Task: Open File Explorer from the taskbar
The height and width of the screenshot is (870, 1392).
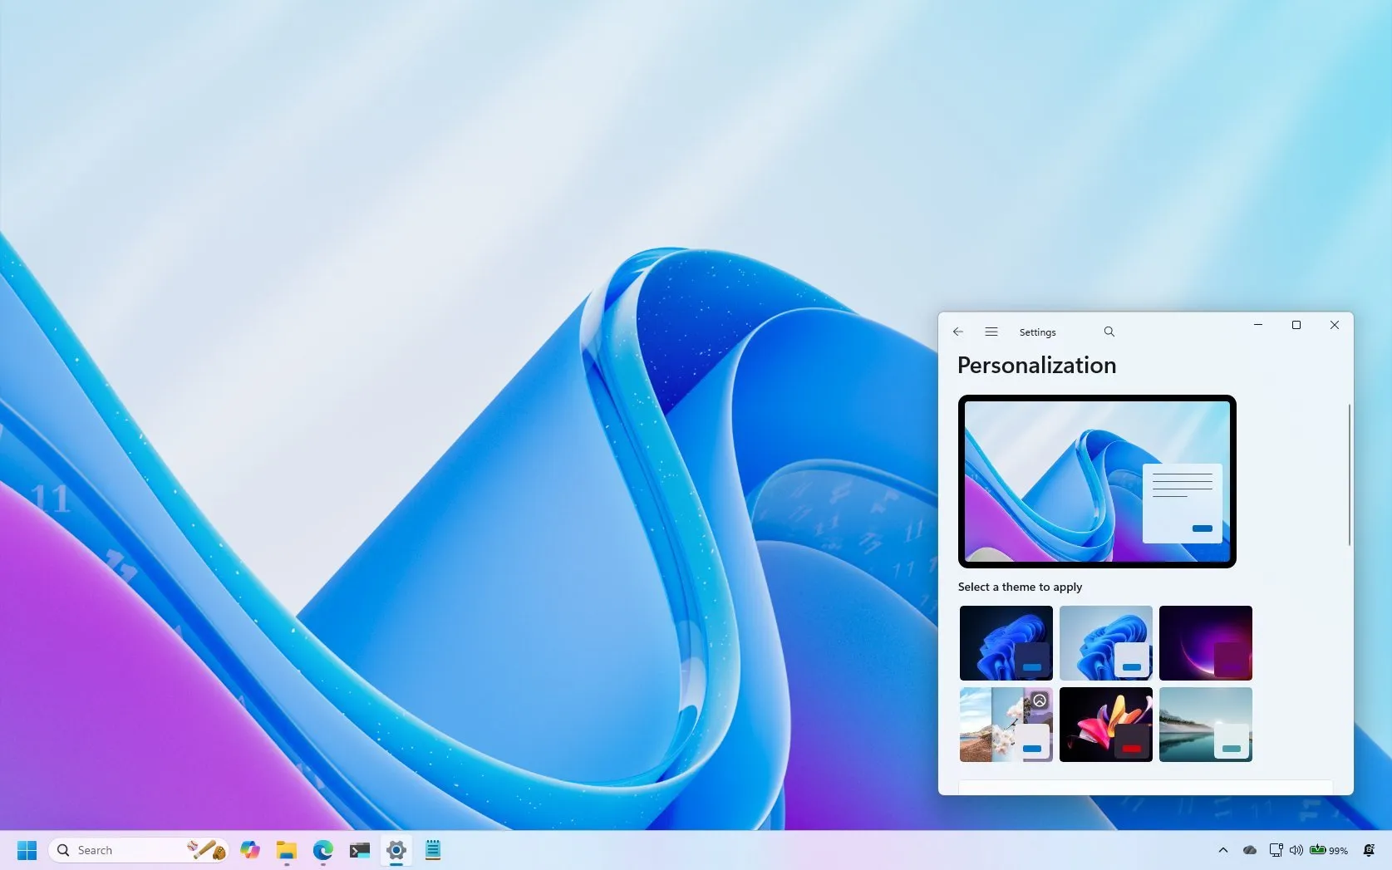Action: (286, 850)
